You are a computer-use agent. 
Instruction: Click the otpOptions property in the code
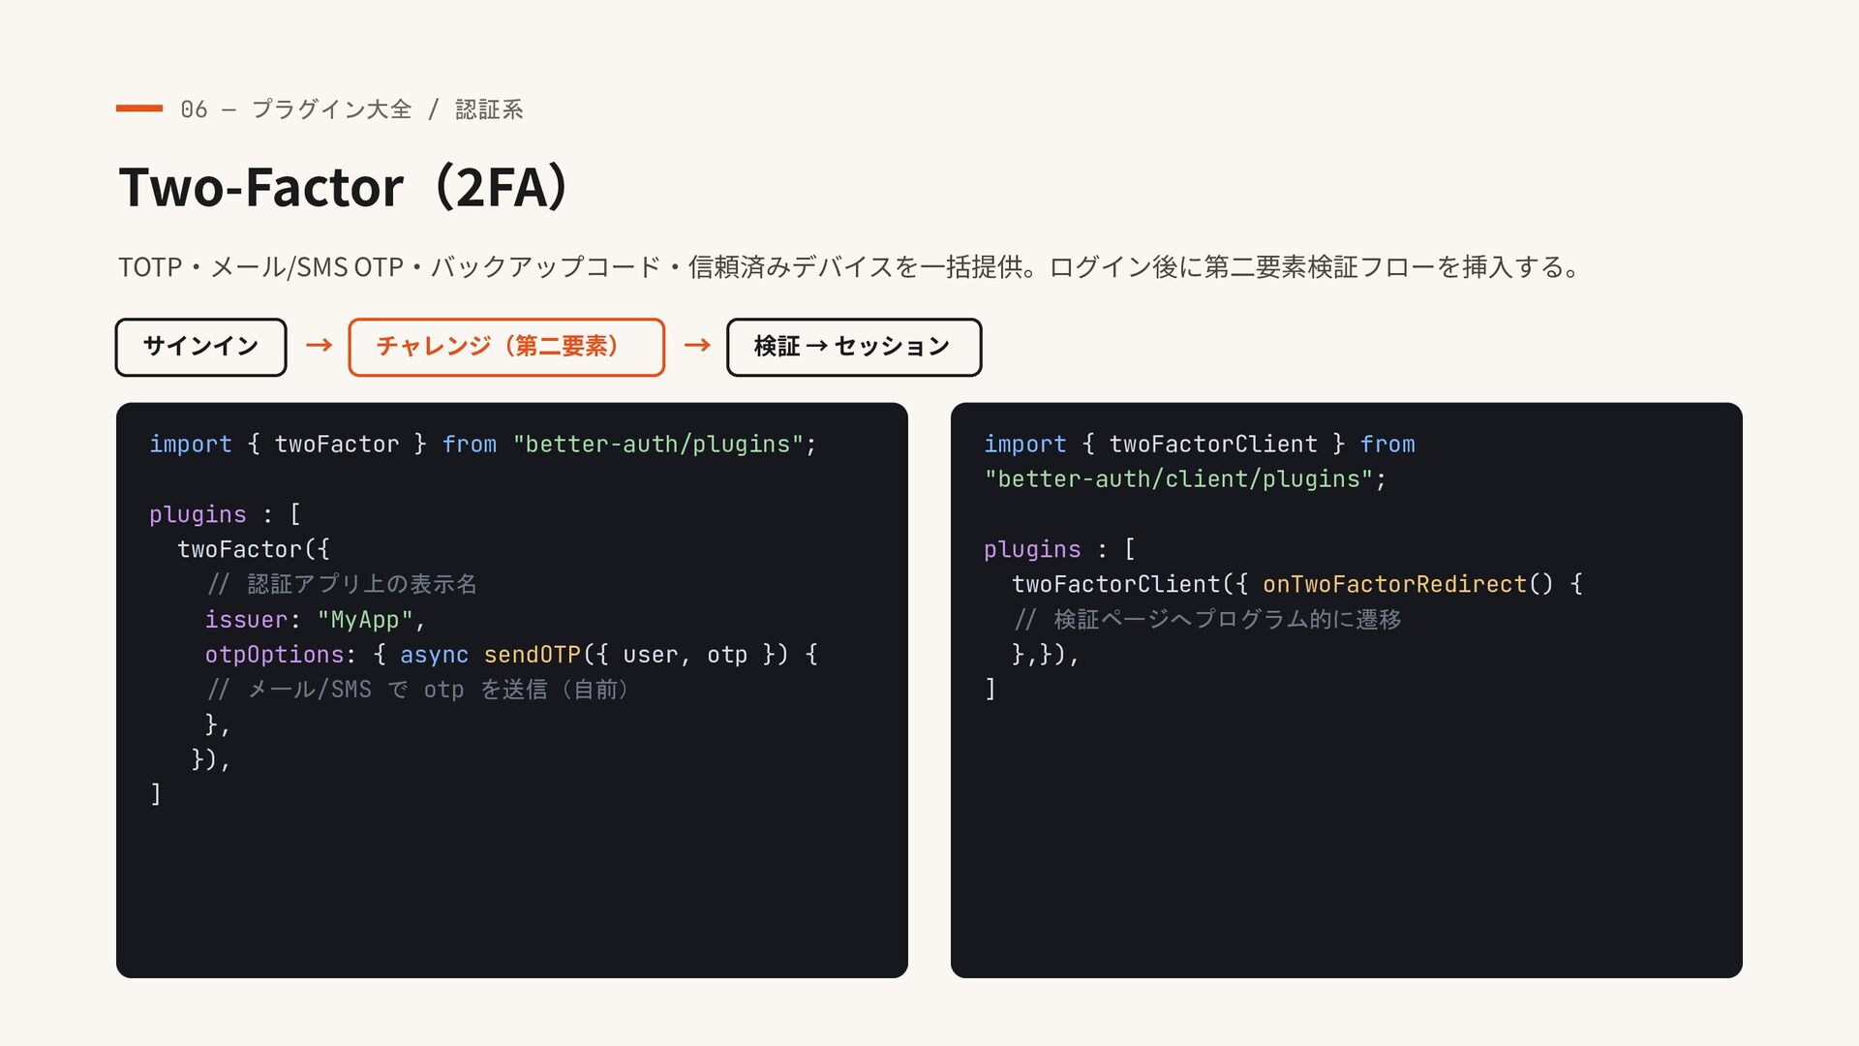[274, 655]
